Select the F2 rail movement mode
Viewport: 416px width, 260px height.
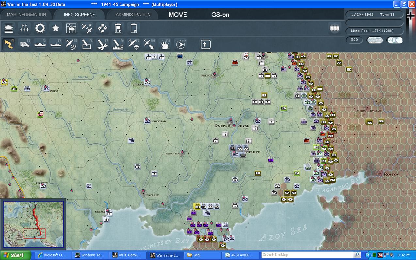[x=24, y=44]
